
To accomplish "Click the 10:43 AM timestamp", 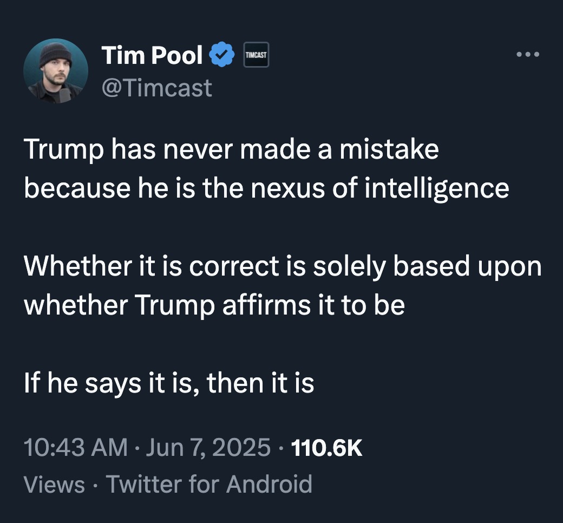I will 76,448.
